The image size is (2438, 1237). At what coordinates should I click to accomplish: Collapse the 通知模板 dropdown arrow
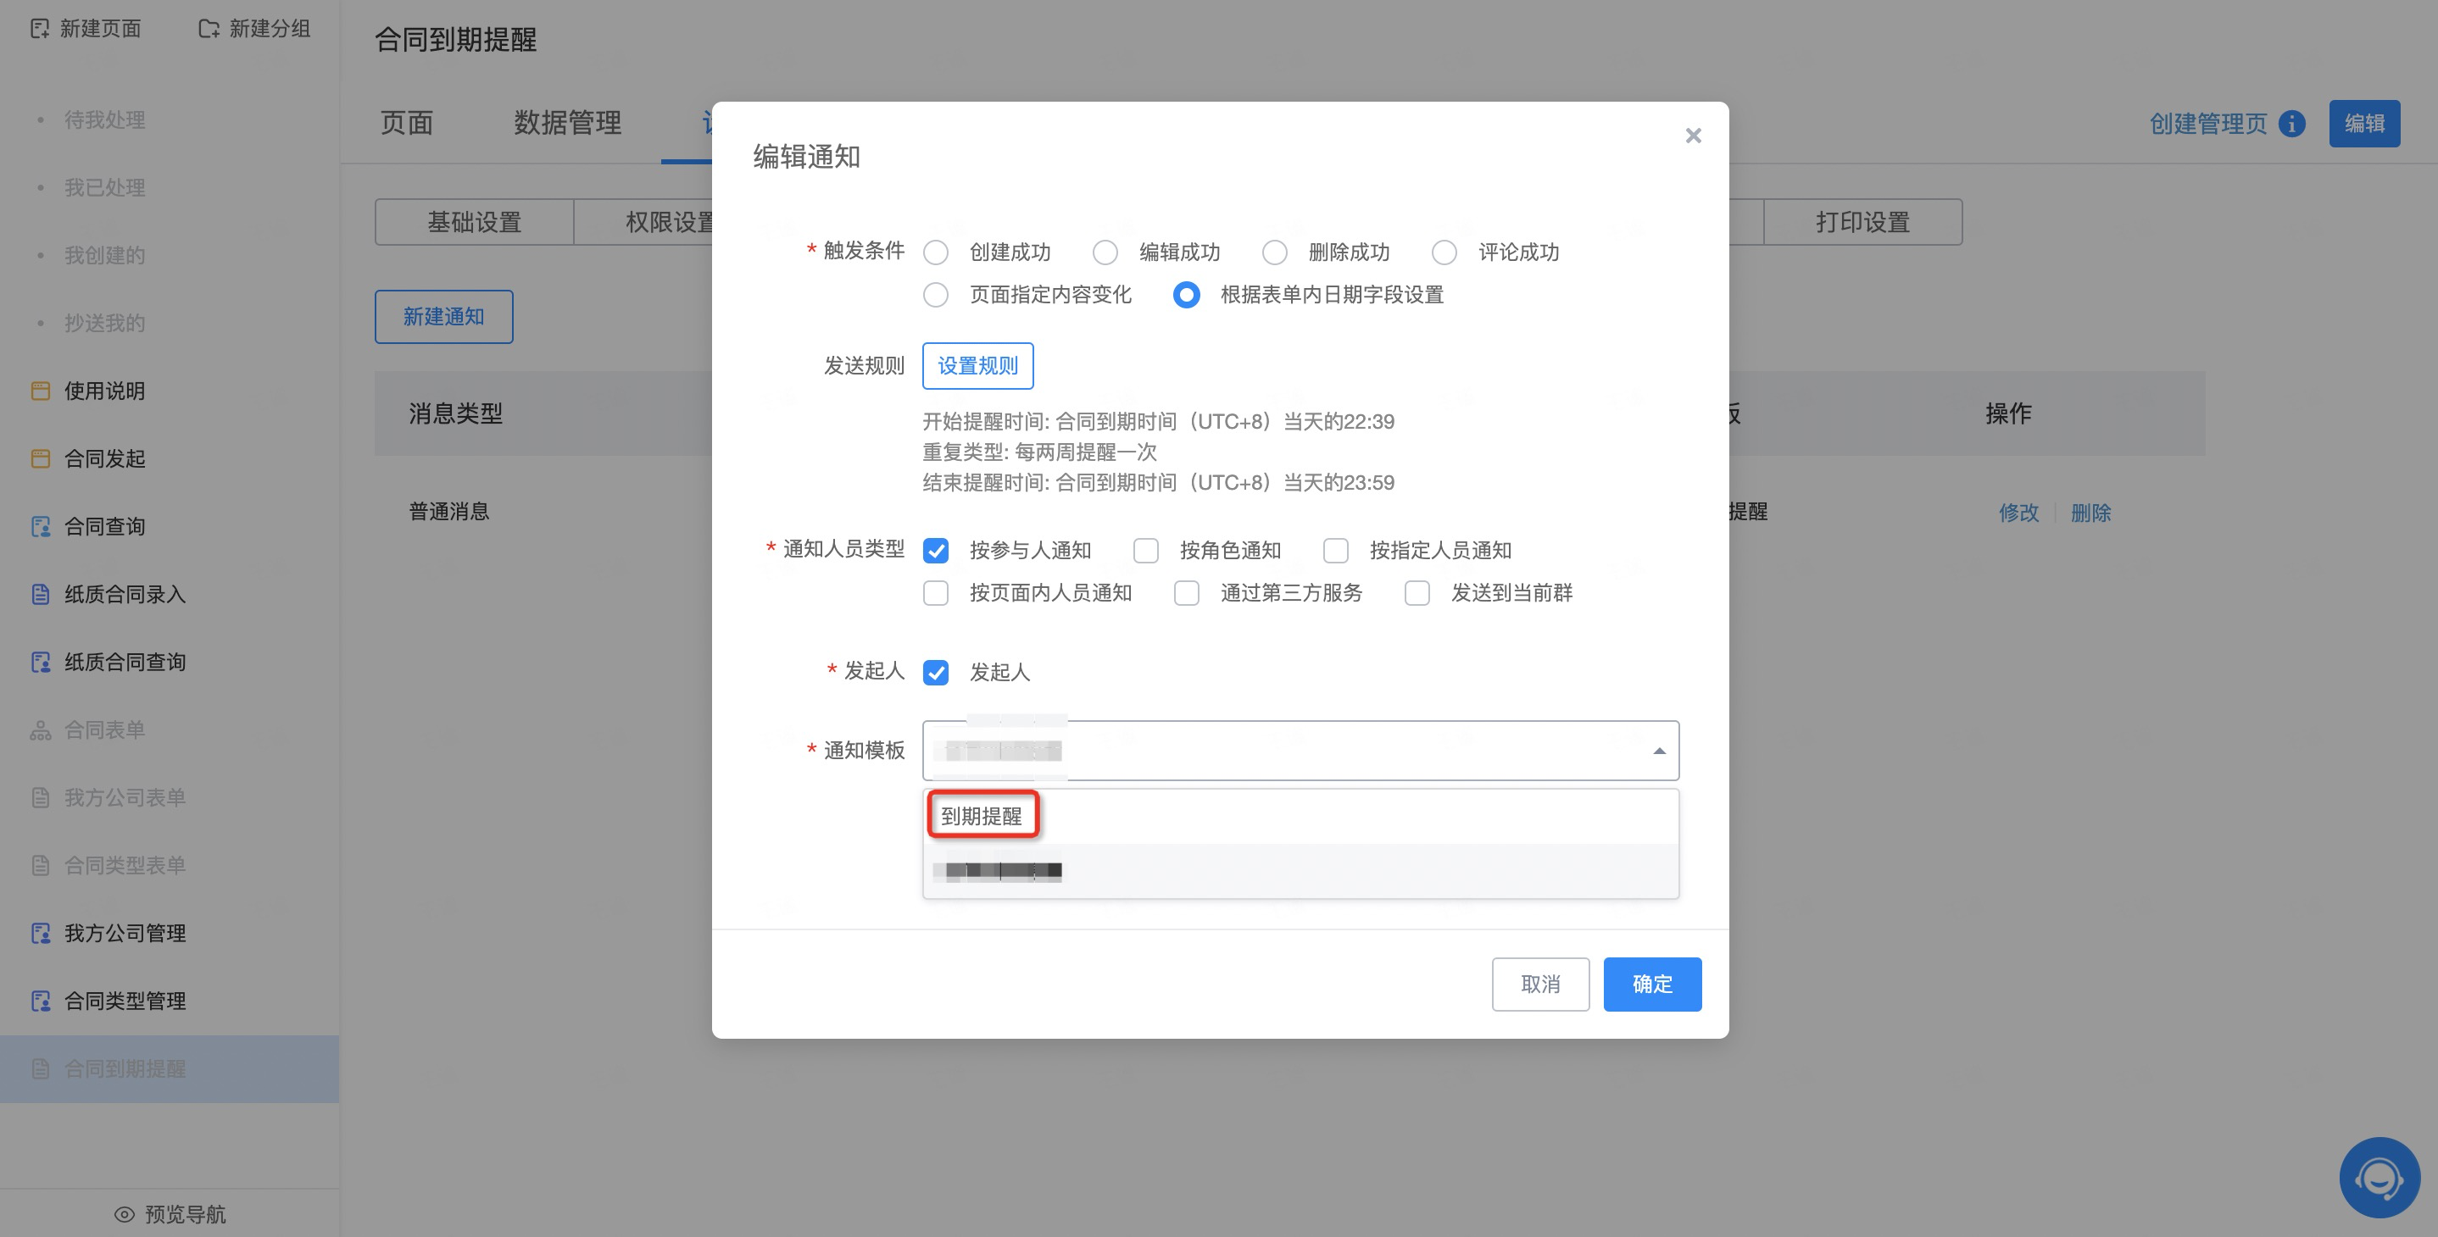tap(1658, 751)
